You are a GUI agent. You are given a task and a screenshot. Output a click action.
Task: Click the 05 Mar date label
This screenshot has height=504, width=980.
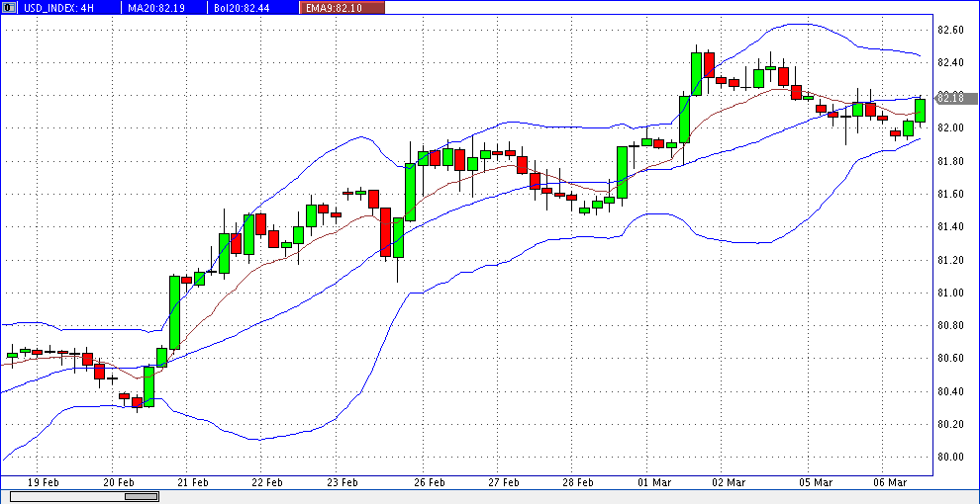coord(816,483)
